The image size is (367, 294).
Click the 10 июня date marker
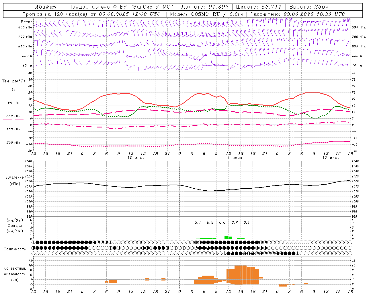pyautogui.click(x=136, y=158)
